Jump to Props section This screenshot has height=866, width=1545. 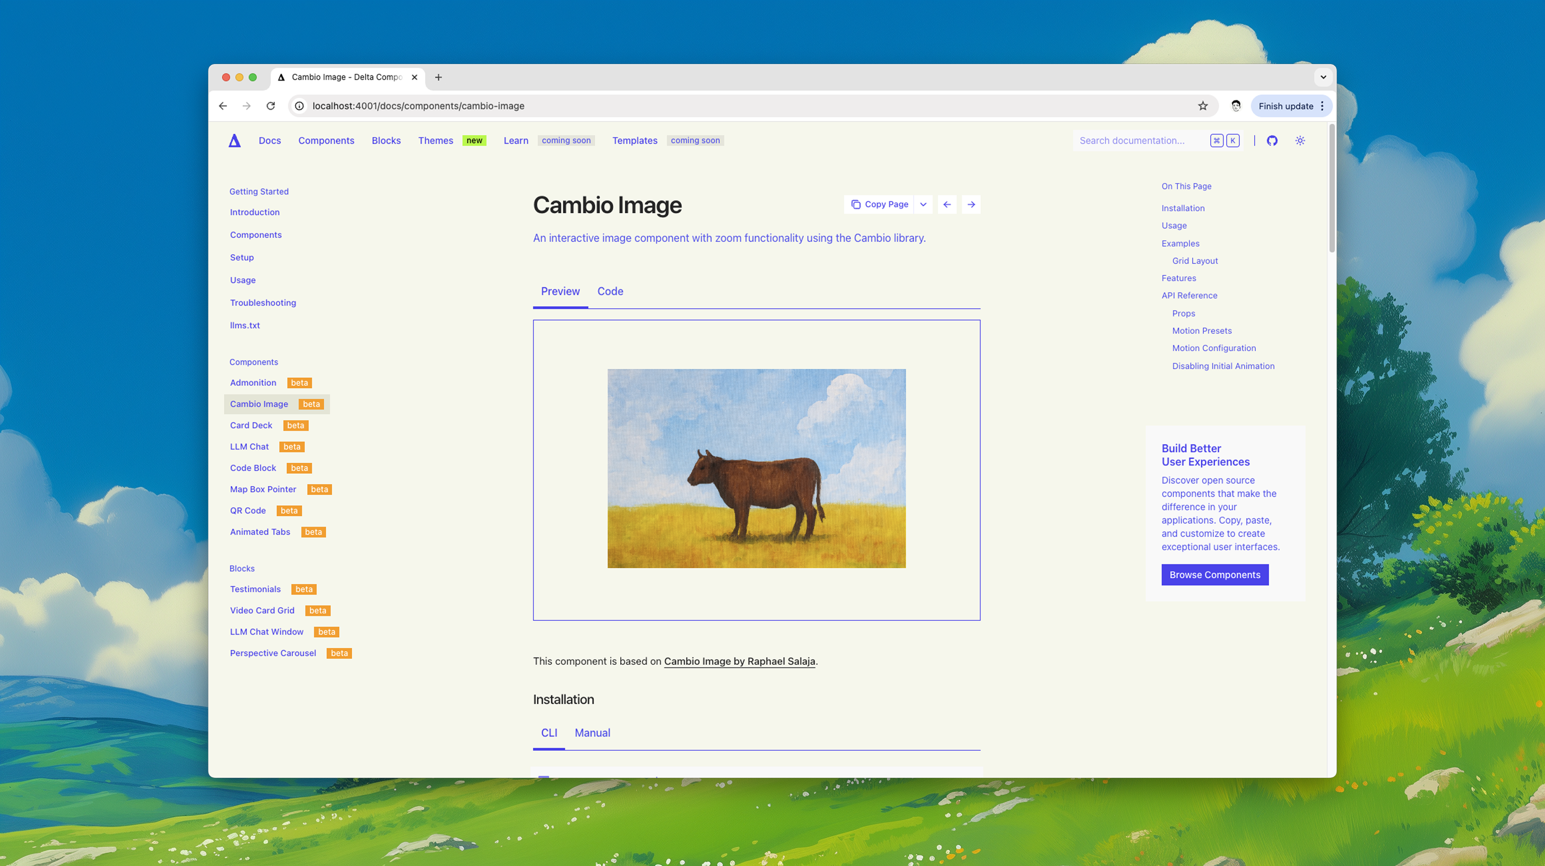[1183, 314]
